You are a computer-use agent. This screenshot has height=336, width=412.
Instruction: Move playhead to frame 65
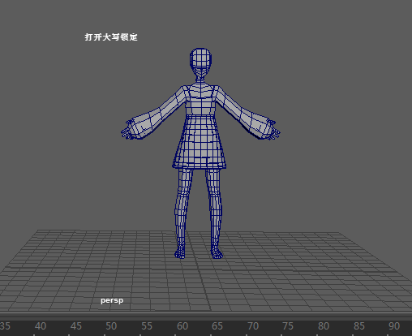pyautogui.click(x=217, y=326)
